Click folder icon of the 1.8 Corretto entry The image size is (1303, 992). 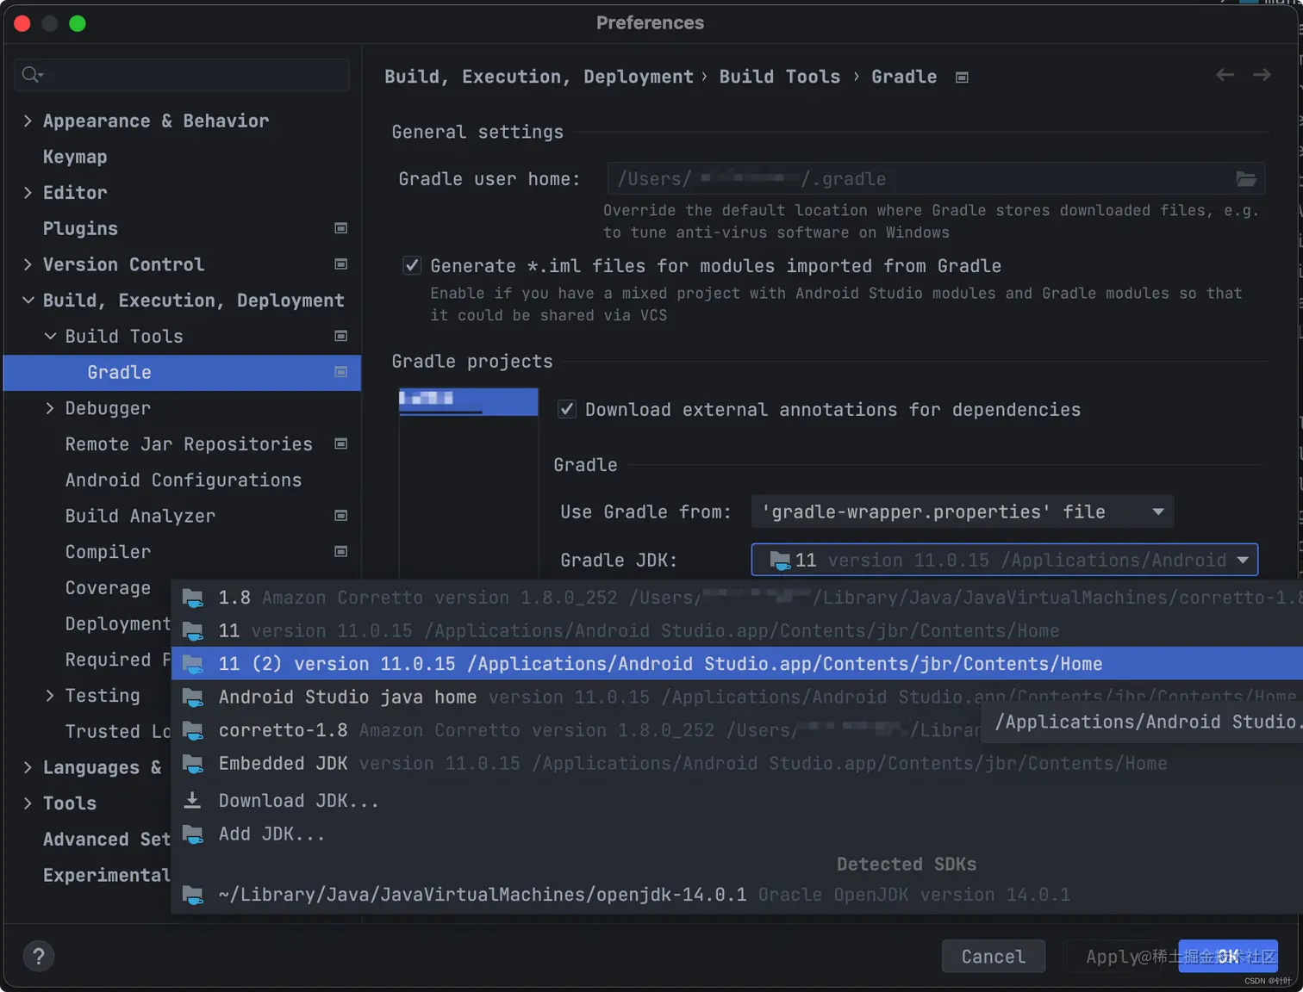[x=193, y=598]
